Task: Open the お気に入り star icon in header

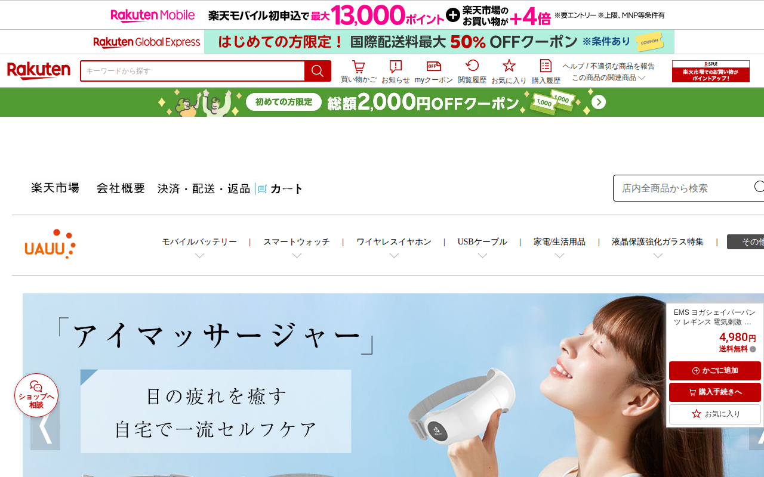Action: tap(509, 72)
